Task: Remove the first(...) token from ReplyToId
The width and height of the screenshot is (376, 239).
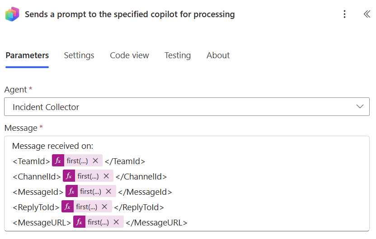Action: click(x=104, y=207)
